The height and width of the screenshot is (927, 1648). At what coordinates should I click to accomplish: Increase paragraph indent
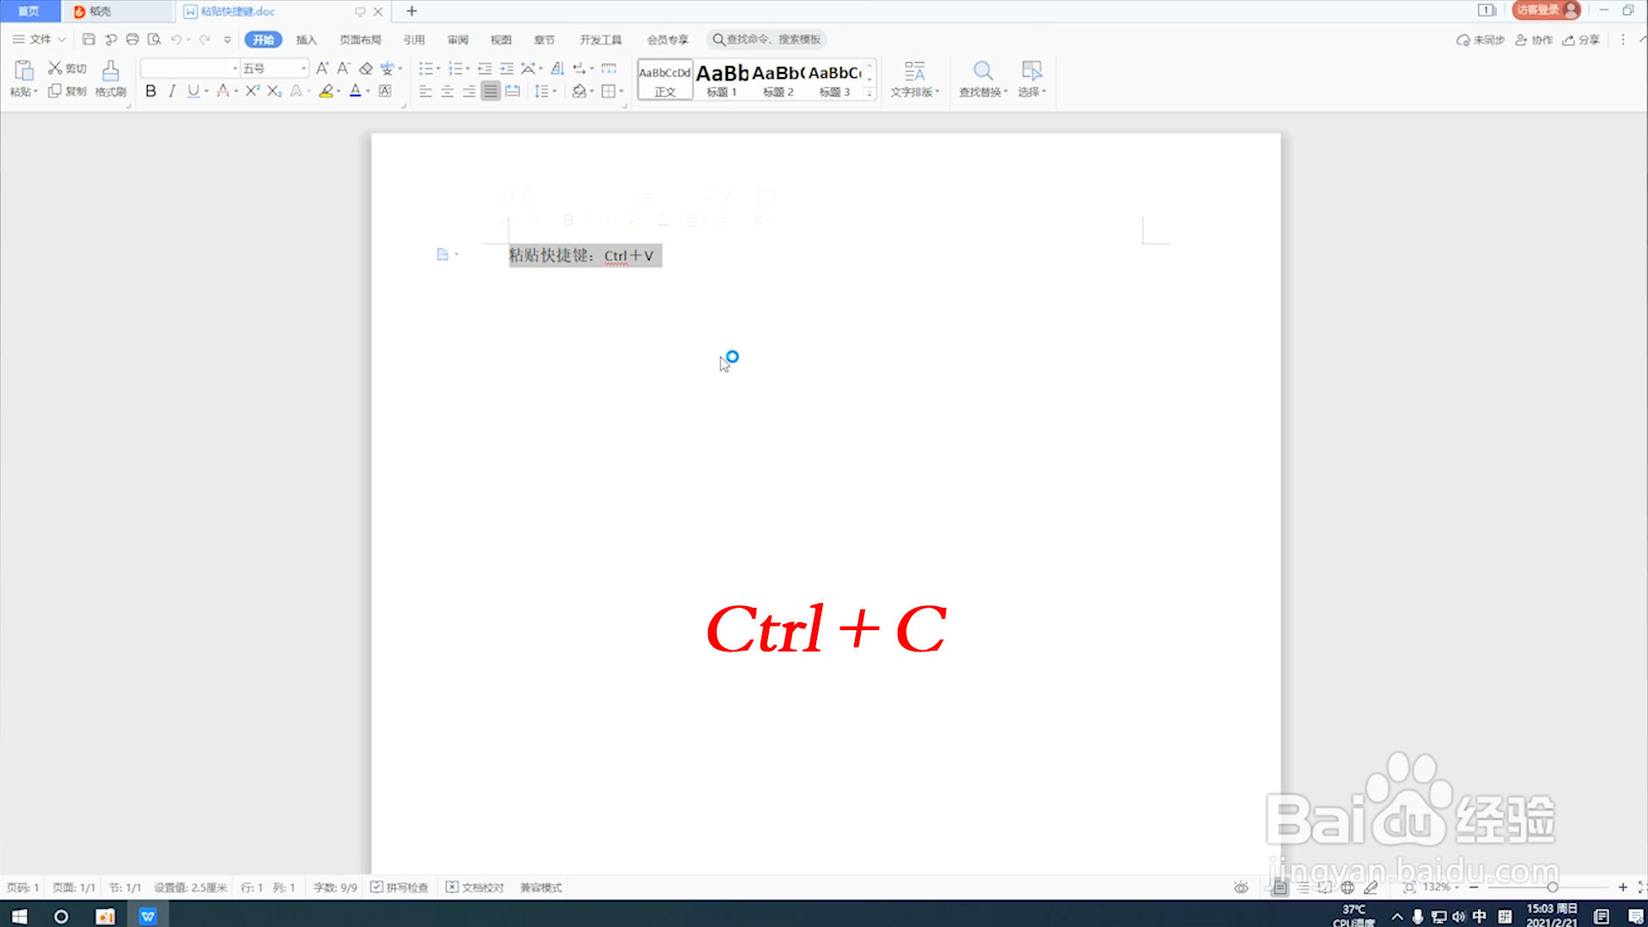pos(506,68)
